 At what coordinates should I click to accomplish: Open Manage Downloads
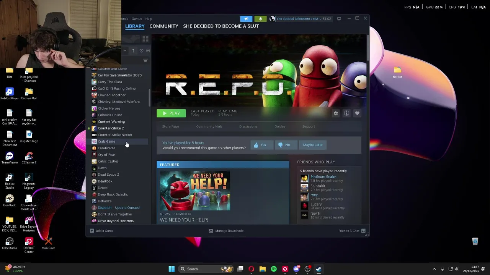tap(226, 231)
